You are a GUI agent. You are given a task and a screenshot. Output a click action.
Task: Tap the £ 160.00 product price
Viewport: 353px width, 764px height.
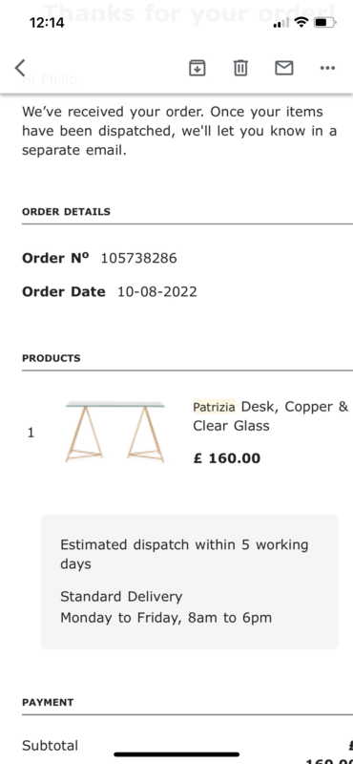click(x=227, y=458)
